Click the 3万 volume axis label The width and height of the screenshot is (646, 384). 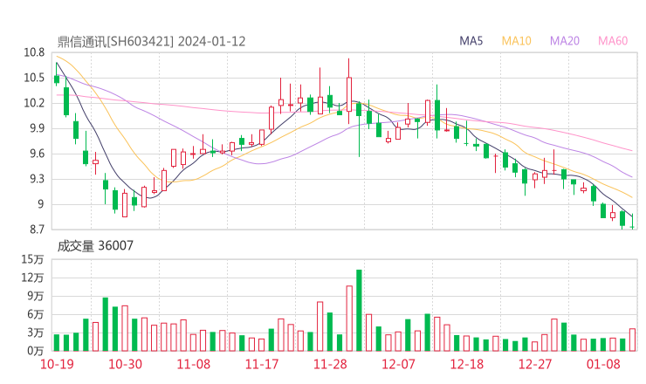point(36,333)
